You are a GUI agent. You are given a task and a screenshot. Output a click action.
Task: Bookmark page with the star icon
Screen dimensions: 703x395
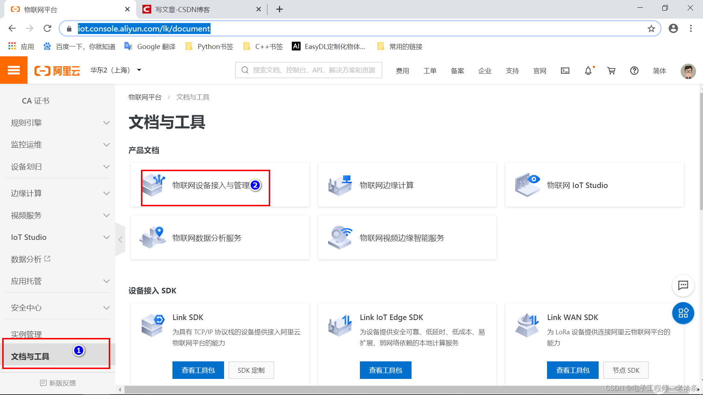point(651,29)
